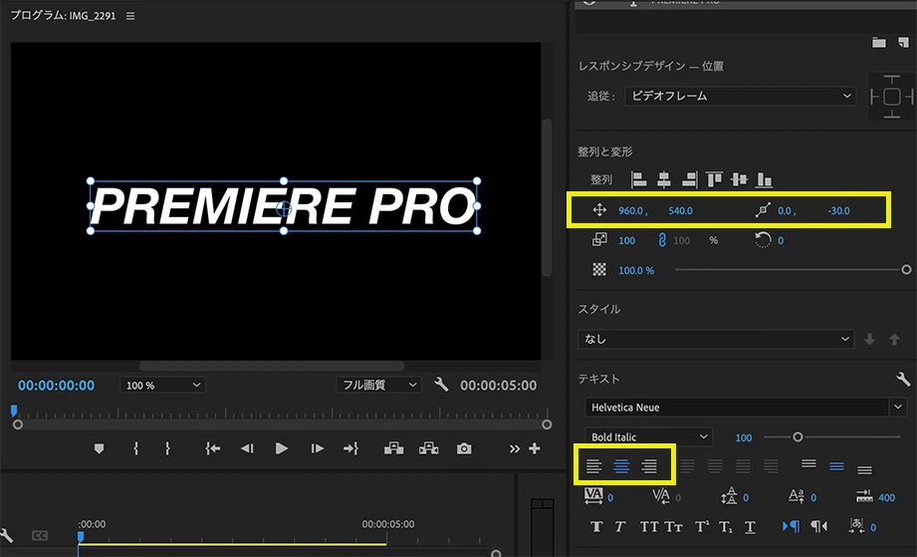This screenshot has height=557, width=917.
Task: Open the 追従 ビデオフレーム dropdown
Action: point(741,96)
